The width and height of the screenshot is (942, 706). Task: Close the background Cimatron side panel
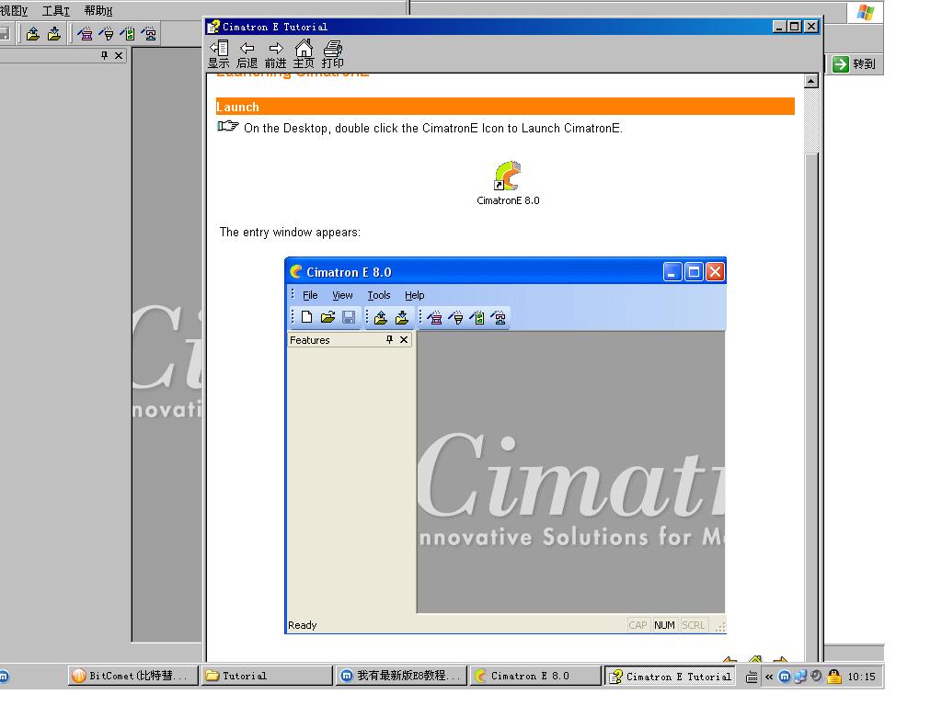tap(119, 55)
